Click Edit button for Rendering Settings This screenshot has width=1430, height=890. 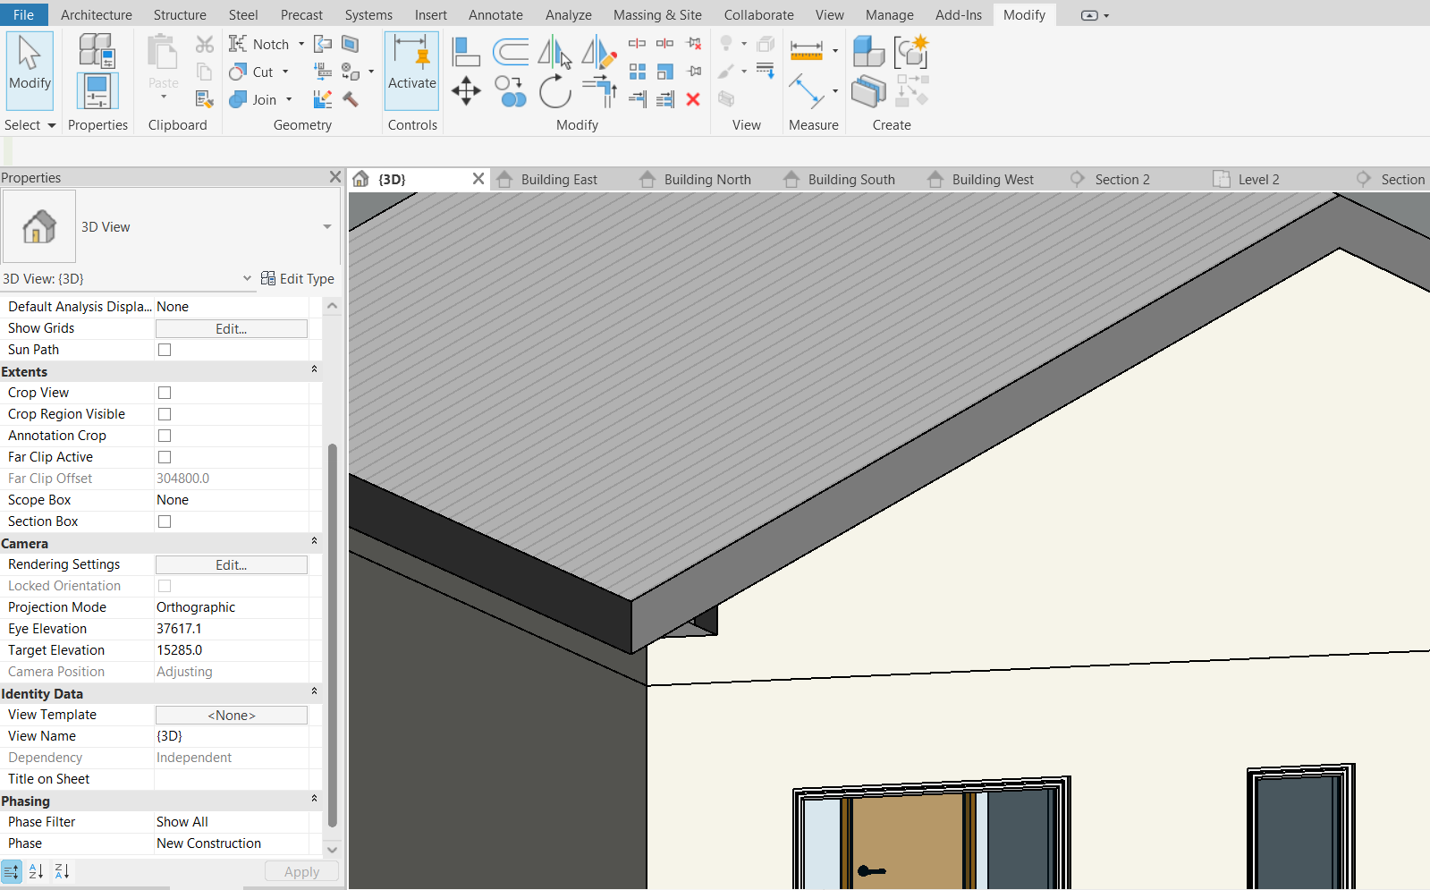click(231, 565)
